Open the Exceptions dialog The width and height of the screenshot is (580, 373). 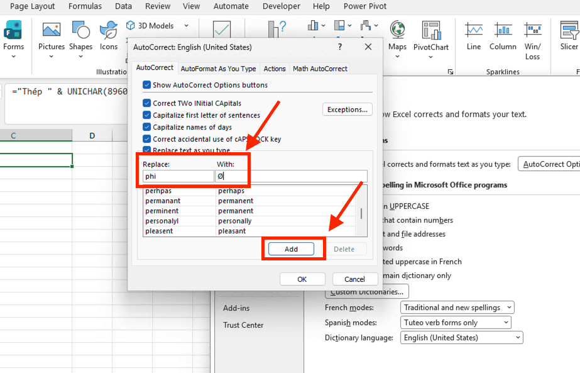(347, 109)
